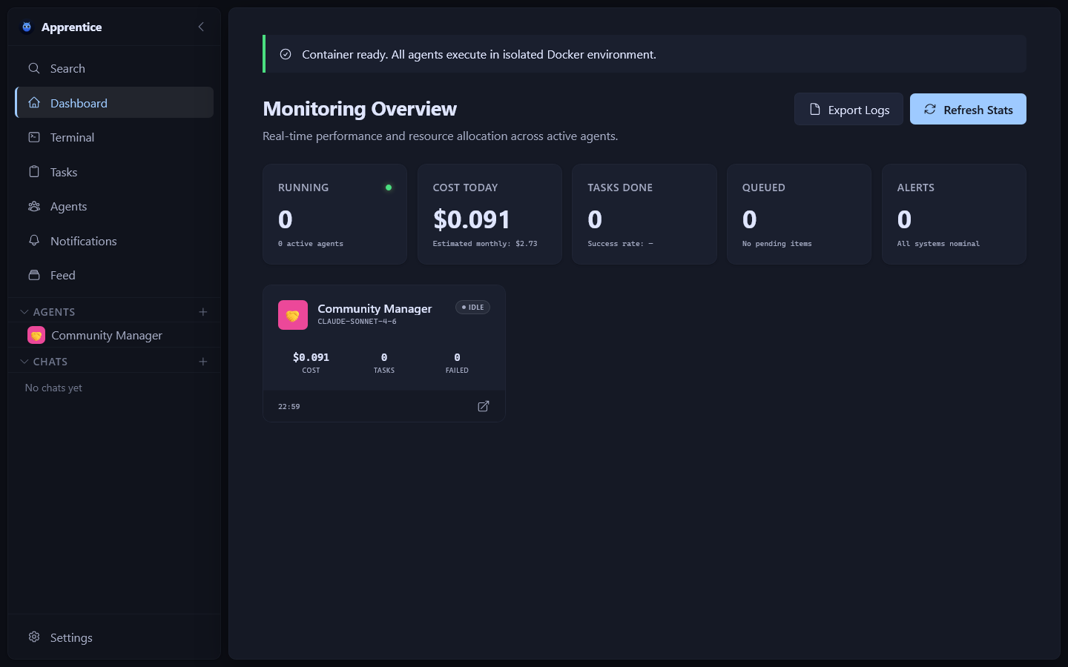Click the Export Logs button
The image size is (1068, 667).
[x=848, y=109]
